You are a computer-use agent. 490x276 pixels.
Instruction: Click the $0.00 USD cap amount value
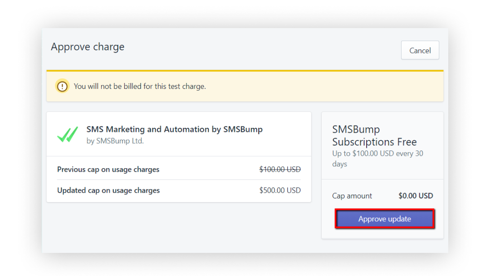click(x=416, y=196)
